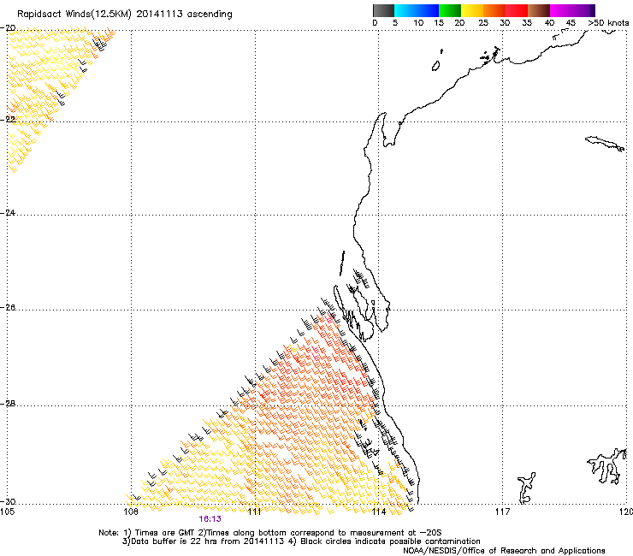The image size is (633, 556).
Task: Click the legend tick label 40
Action: tap(549, 23)
